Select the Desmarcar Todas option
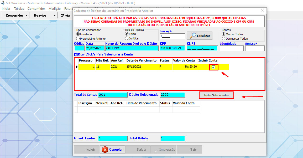The image size is (303, 158). 224,39
